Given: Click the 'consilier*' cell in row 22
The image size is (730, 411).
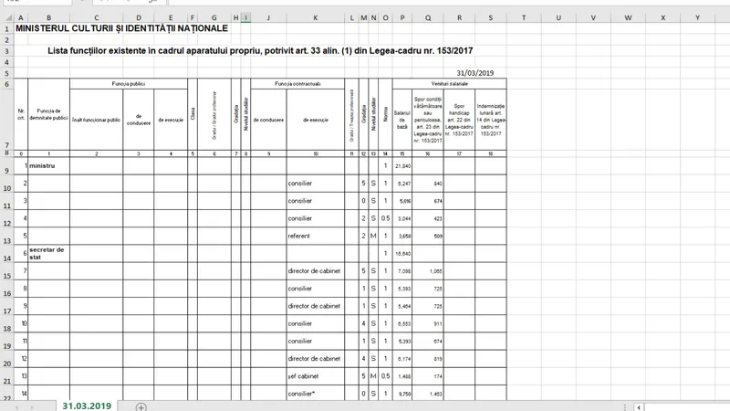Looking at the screenshot, I should (x=315, y=394).
